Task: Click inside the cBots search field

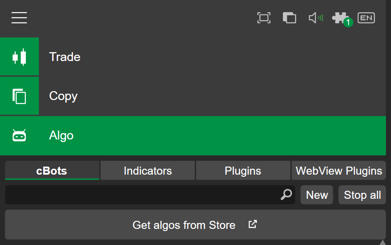Action: click(x=140, y=195)
